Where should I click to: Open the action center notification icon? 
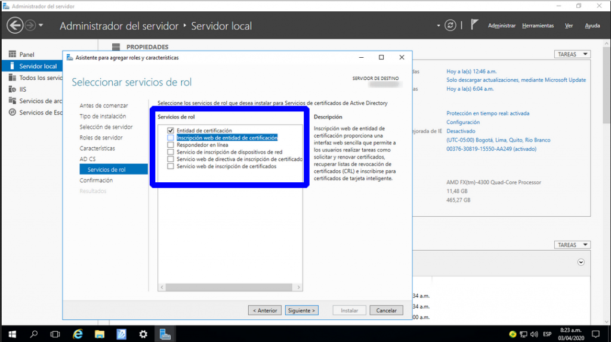tap(596, 334)
